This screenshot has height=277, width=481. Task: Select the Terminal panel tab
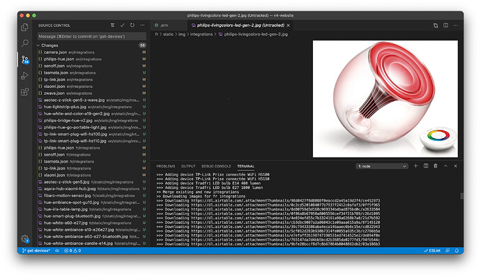click(245, 166)
